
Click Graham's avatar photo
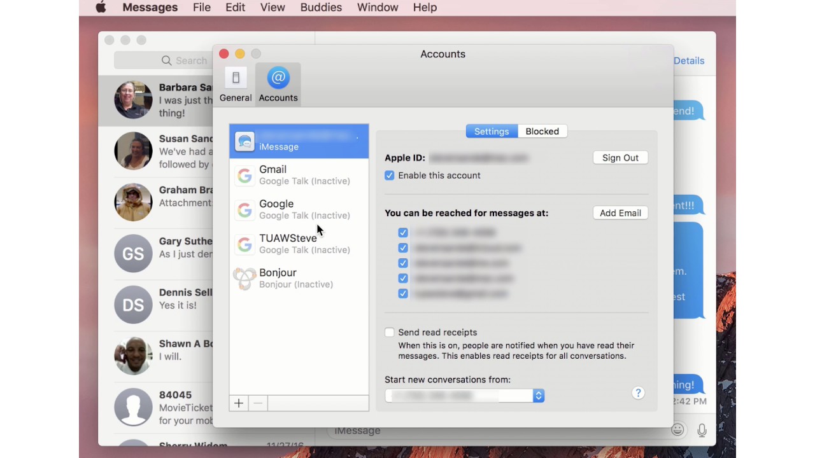click(133, 202)
